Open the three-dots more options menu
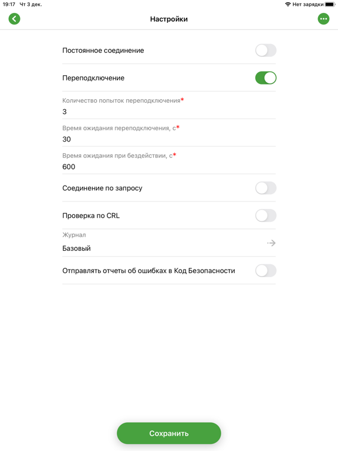338x451 pixels. coord(323,19)
